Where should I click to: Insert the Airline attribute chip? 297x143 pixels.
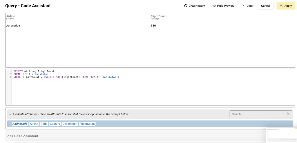coord(34,124)
